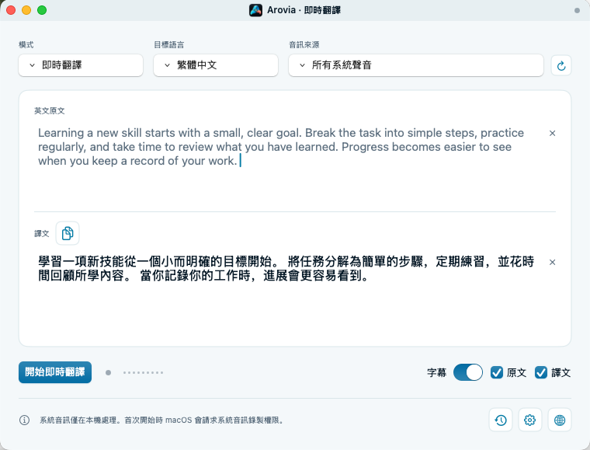Clear the translated text
Screen dimensions: 590x450
tap(552, 262)
